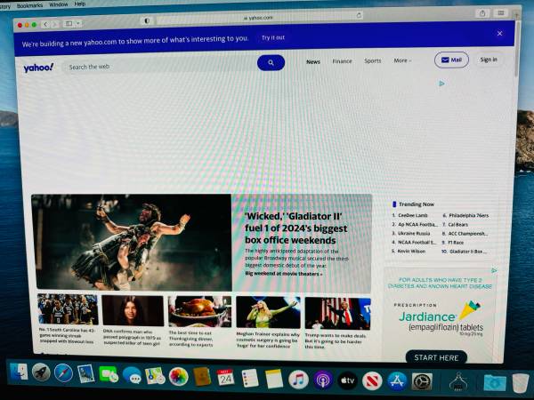Click the 'Search the web' input field

pyautogui.click(x=160, y=67)
